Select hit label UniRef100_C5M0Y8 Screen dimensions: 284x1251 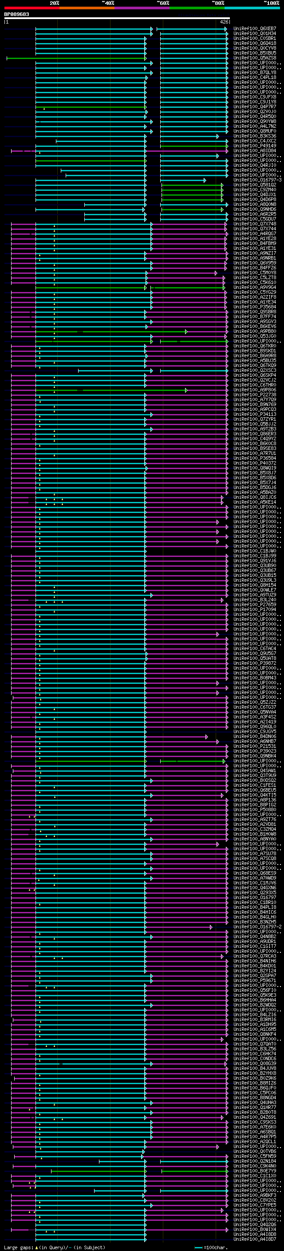click(254, 273)
